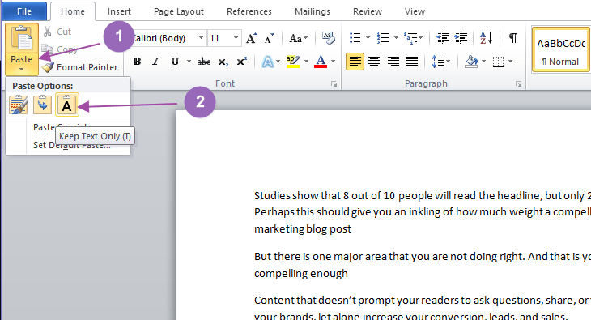Toggle Show/Hide paragraph marks
This screenshot has height=320, width=591.
(513, 38)
